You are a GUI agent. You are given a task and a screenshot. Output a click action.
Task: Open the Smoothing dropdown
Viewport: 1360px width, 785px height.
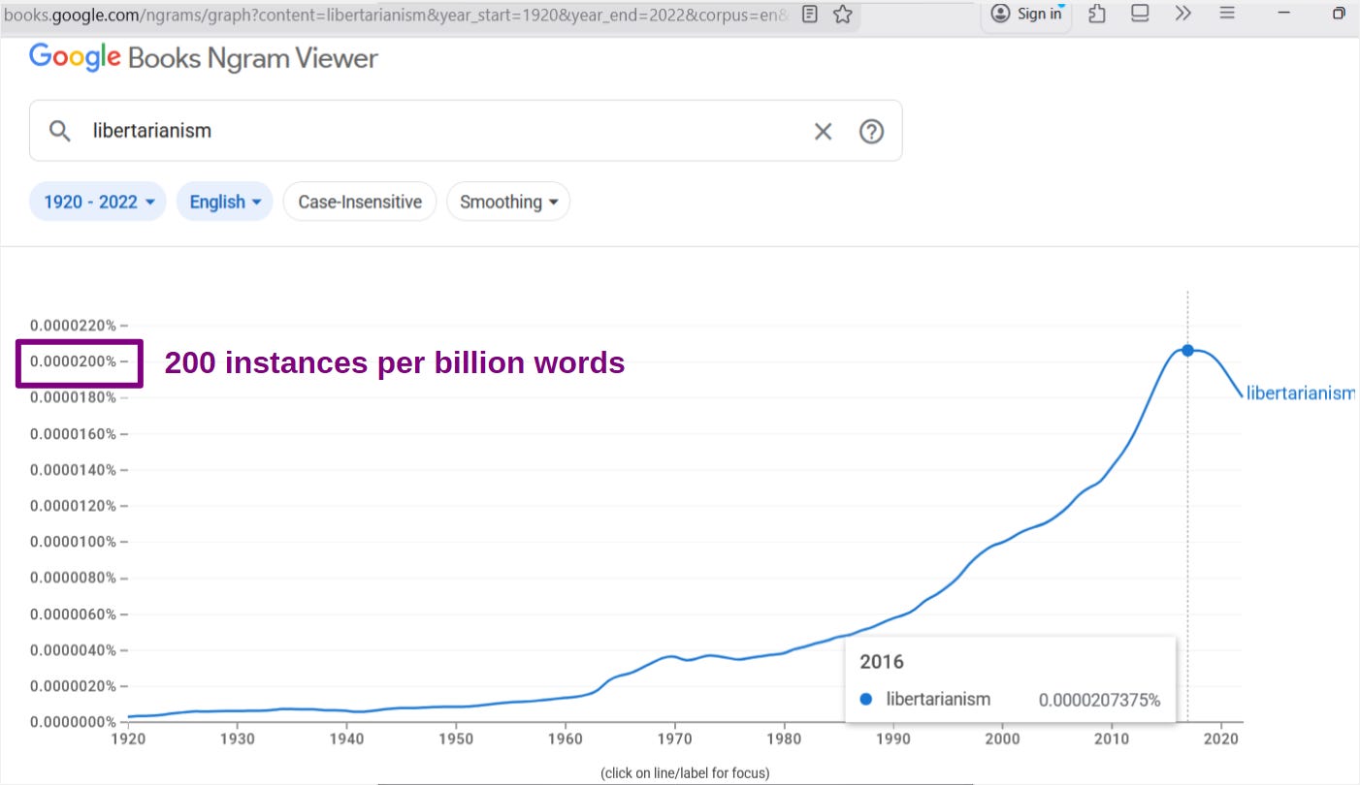(508, 202)
